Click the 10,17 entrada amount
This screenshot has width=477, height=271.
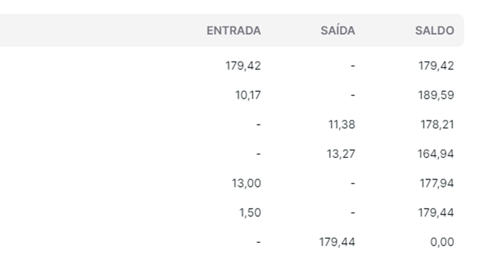click(248, 95)
